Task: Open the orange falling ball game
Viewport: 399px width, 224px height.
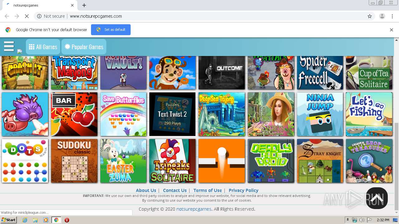Action: 222,161
